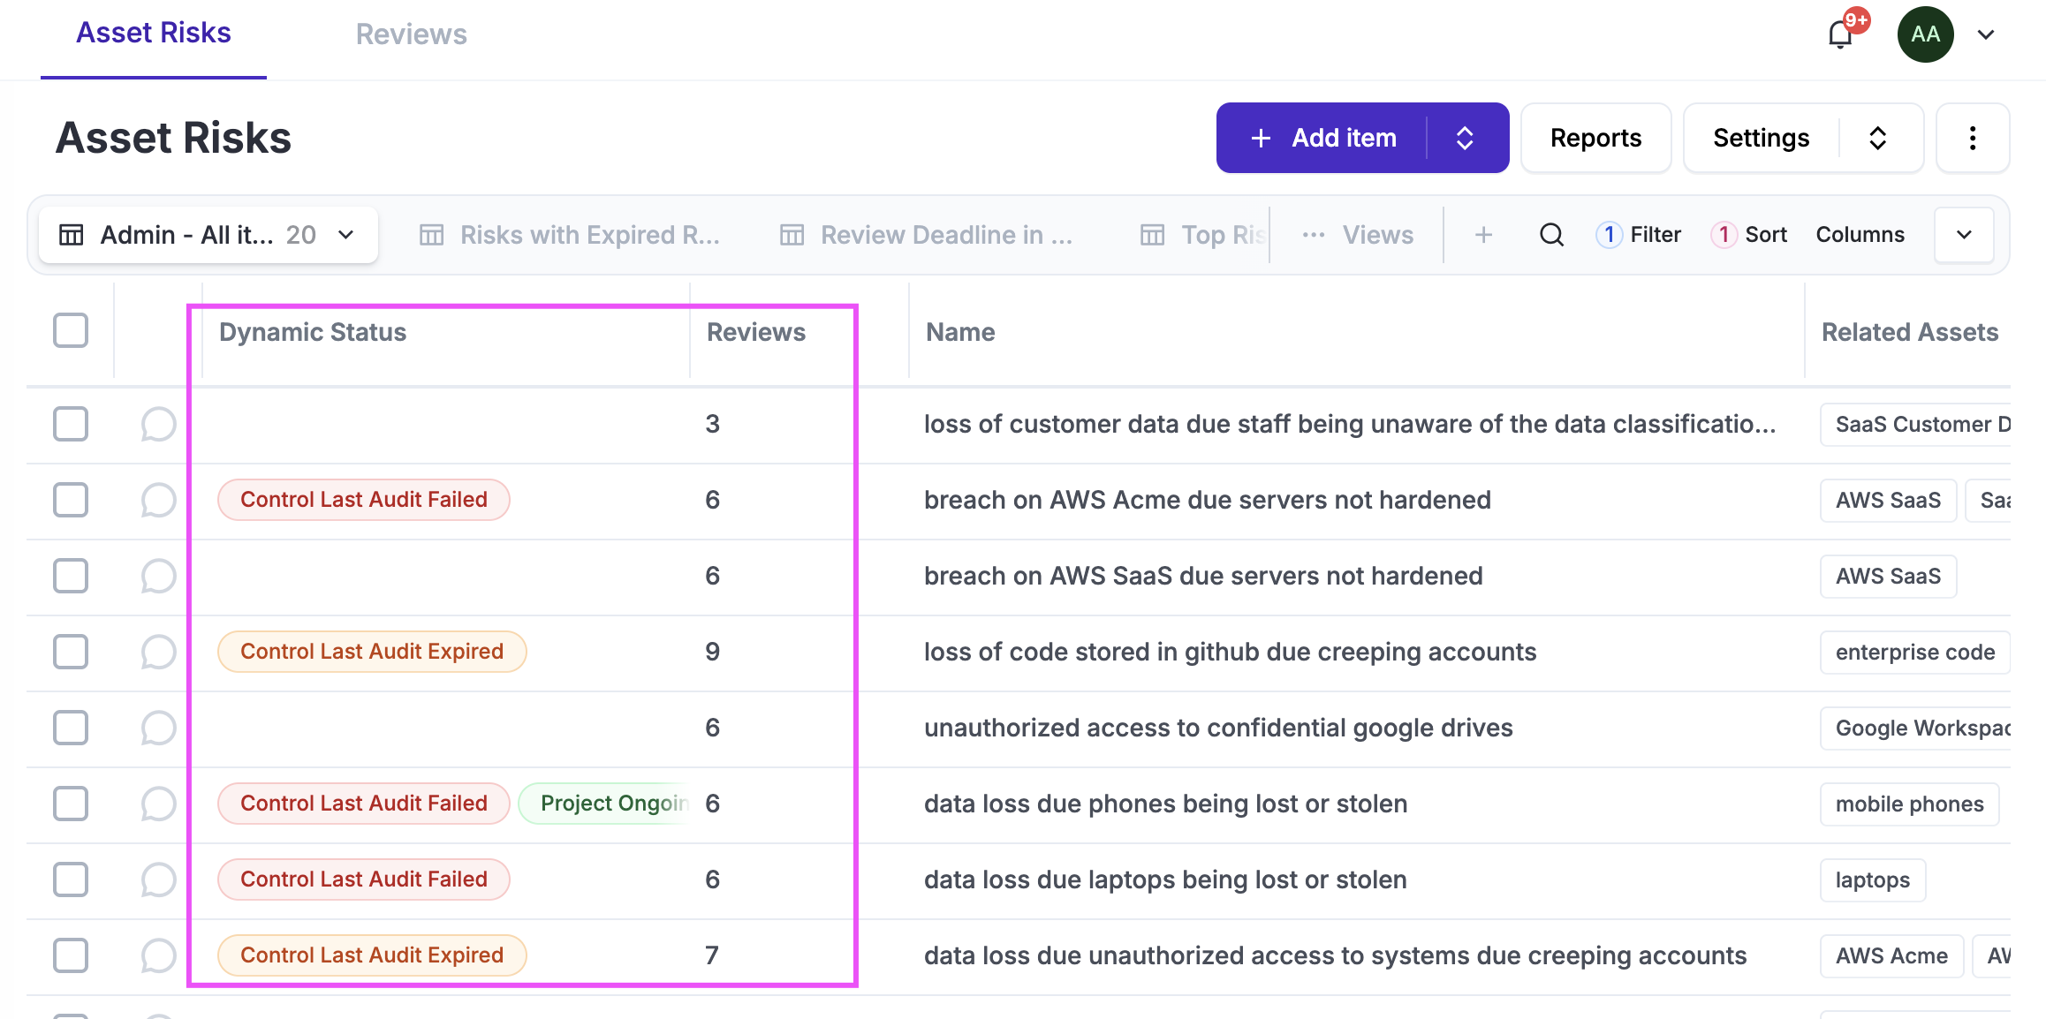Open the three-dot more options menu
Viewport: 2046px width, 1019px height.
point(1972,138)
